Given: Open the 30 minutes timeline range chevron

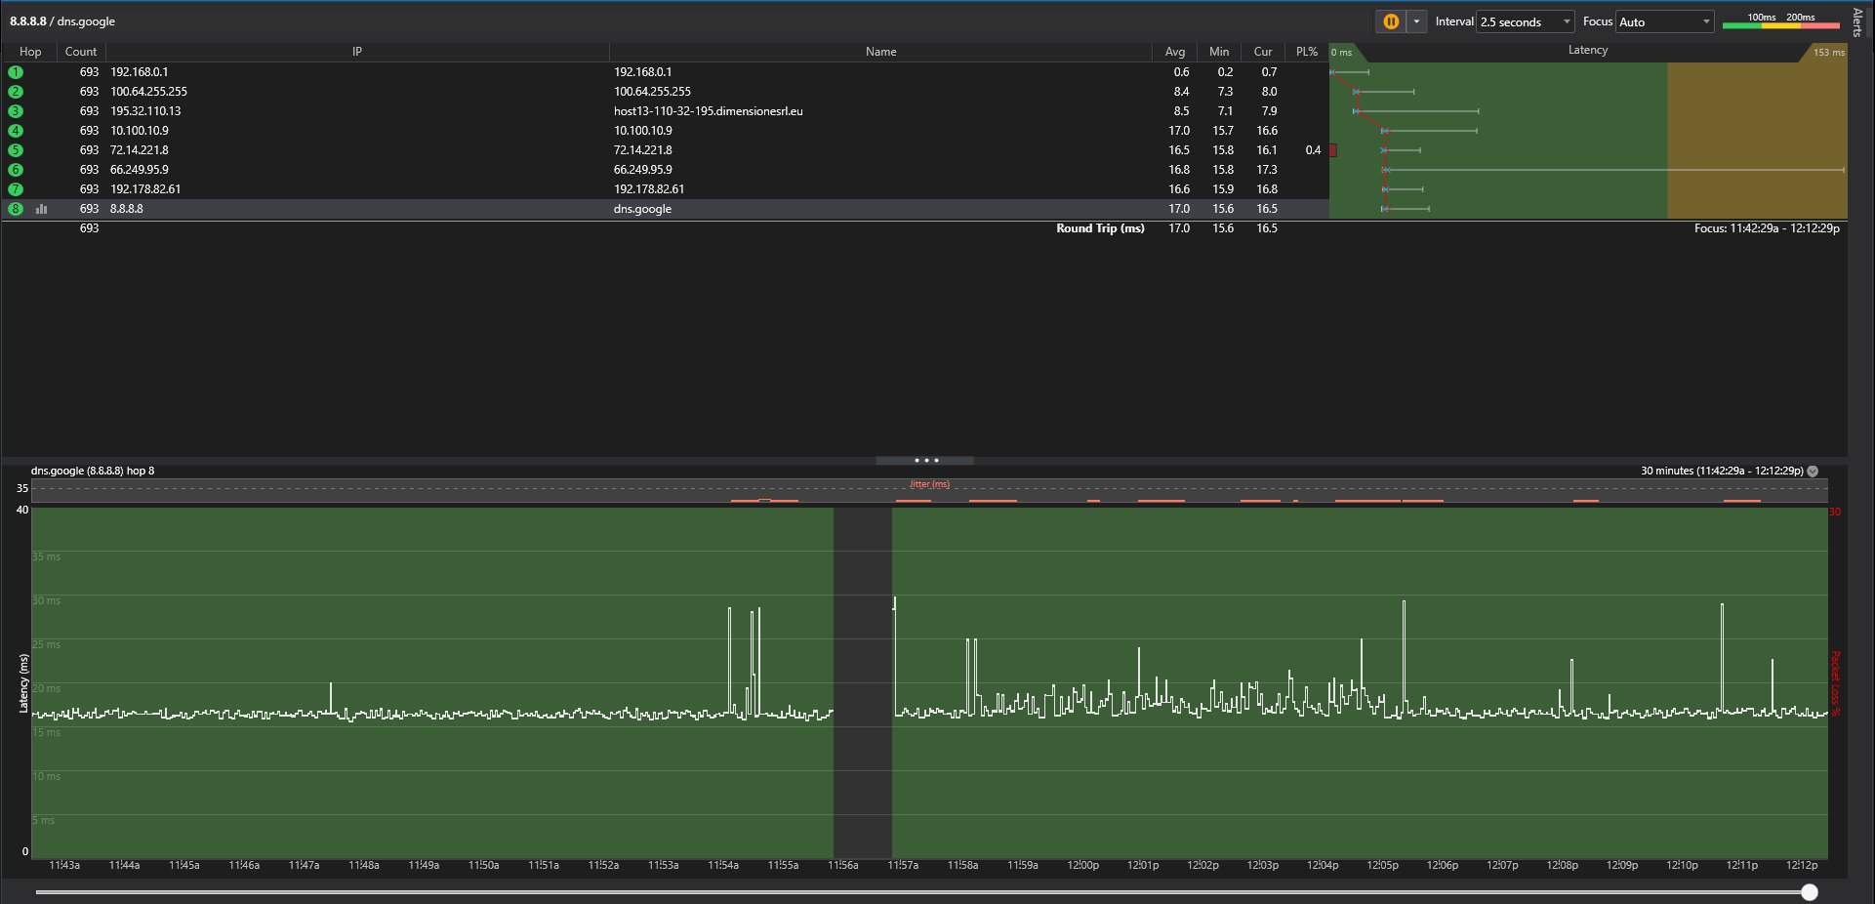Looking at the screenshot, I should [x=1813, y=471].
